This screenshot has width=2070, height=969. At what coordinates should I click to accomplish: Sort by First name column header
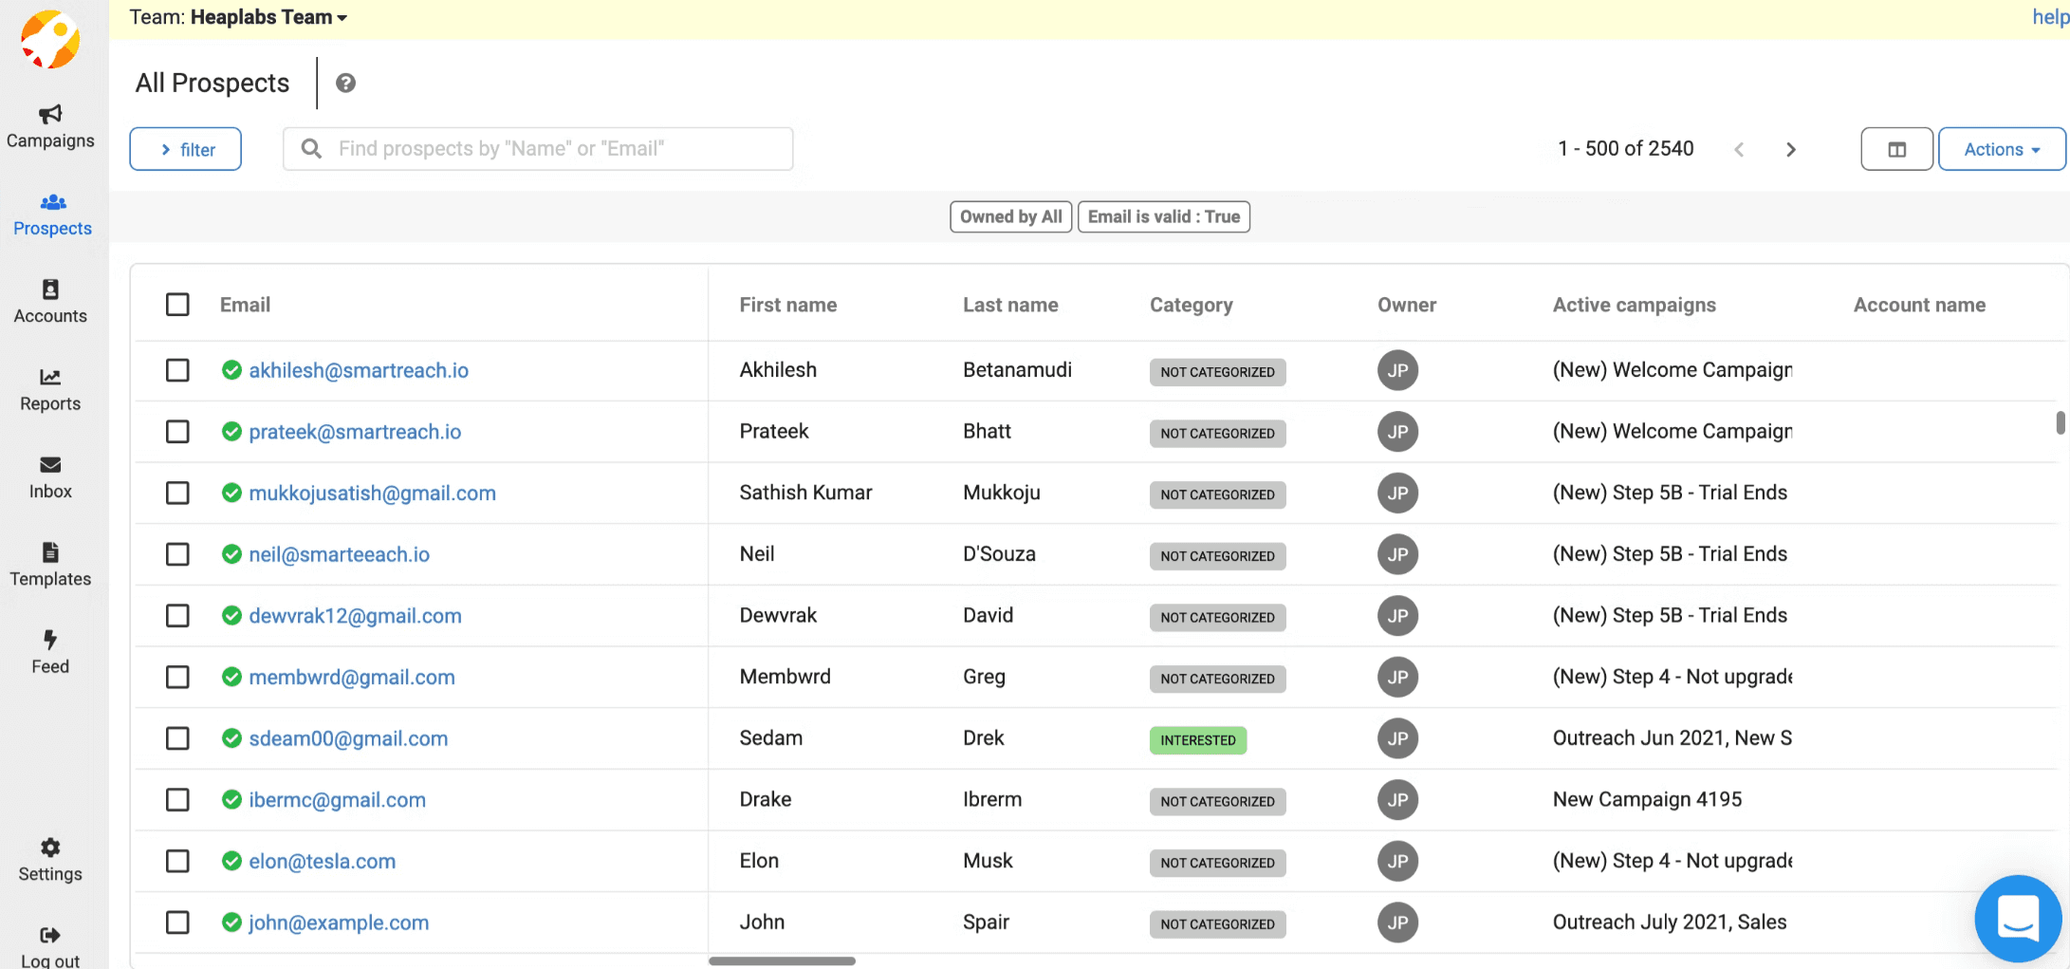tap(788, 305)
